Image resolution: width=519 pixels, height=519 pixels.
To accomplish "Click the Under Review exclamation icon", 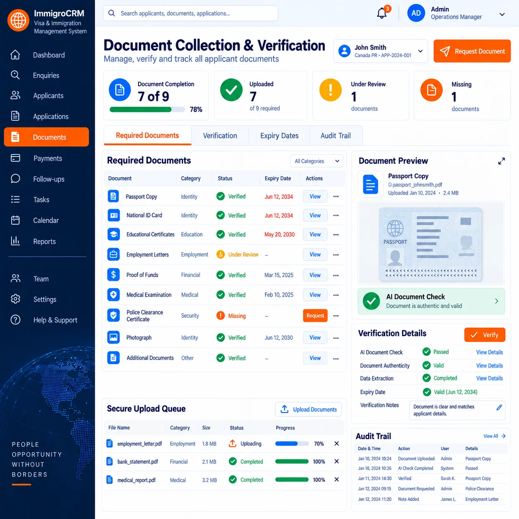I will click(x=330, y=90).
